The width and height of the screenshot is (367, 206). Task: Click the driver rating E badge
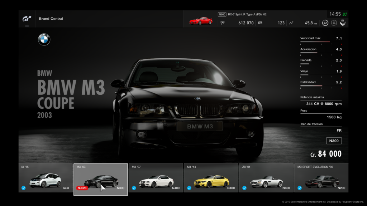(x=334, y=23)
